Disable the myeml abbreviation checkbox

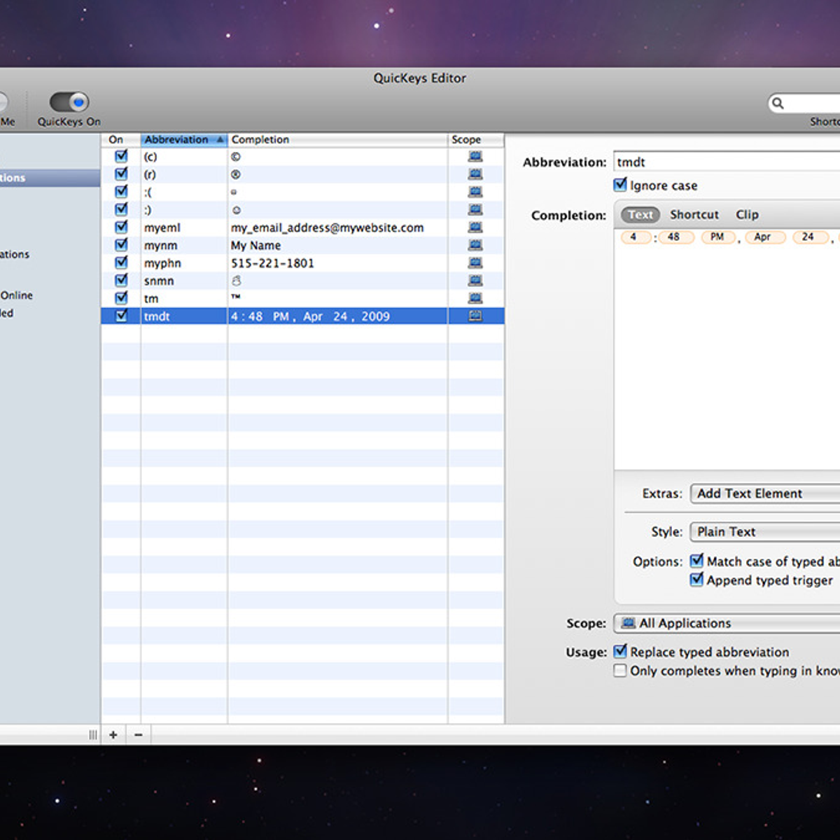coord(121,227)
